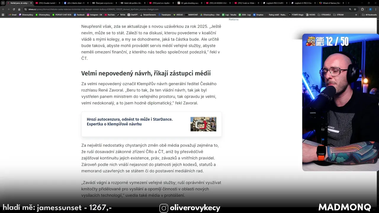The image size is (379, 213).
Task: Open the tab search dropdown arrow
Action: tap(3, 3)
